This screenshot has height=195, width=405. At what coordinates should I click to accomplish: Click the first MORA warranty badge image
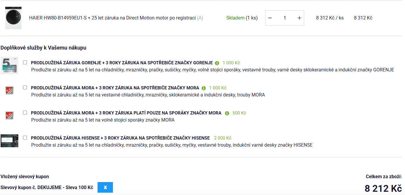pos(9,91)
